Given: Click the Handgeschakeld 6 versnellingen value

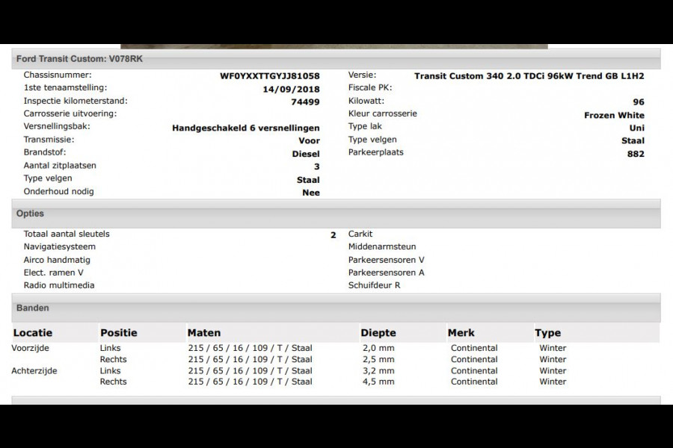Looking at the screenshot, I should pyautogui.click(x=245, y=128).
